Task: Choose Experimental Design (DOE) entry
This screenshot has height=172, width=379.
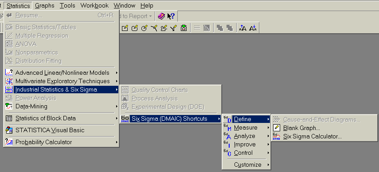Action: pyautogui.click(x=170, y=107)
